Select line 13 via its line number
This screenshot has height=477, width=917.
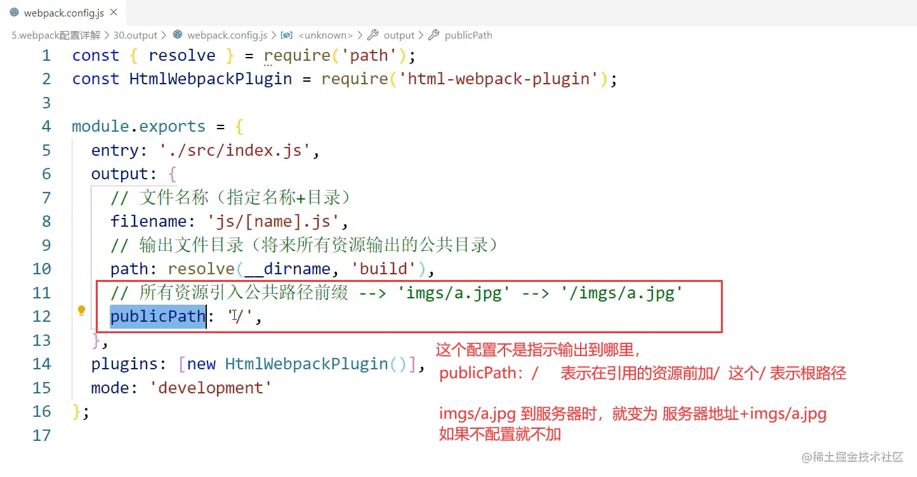click(42, 341)
